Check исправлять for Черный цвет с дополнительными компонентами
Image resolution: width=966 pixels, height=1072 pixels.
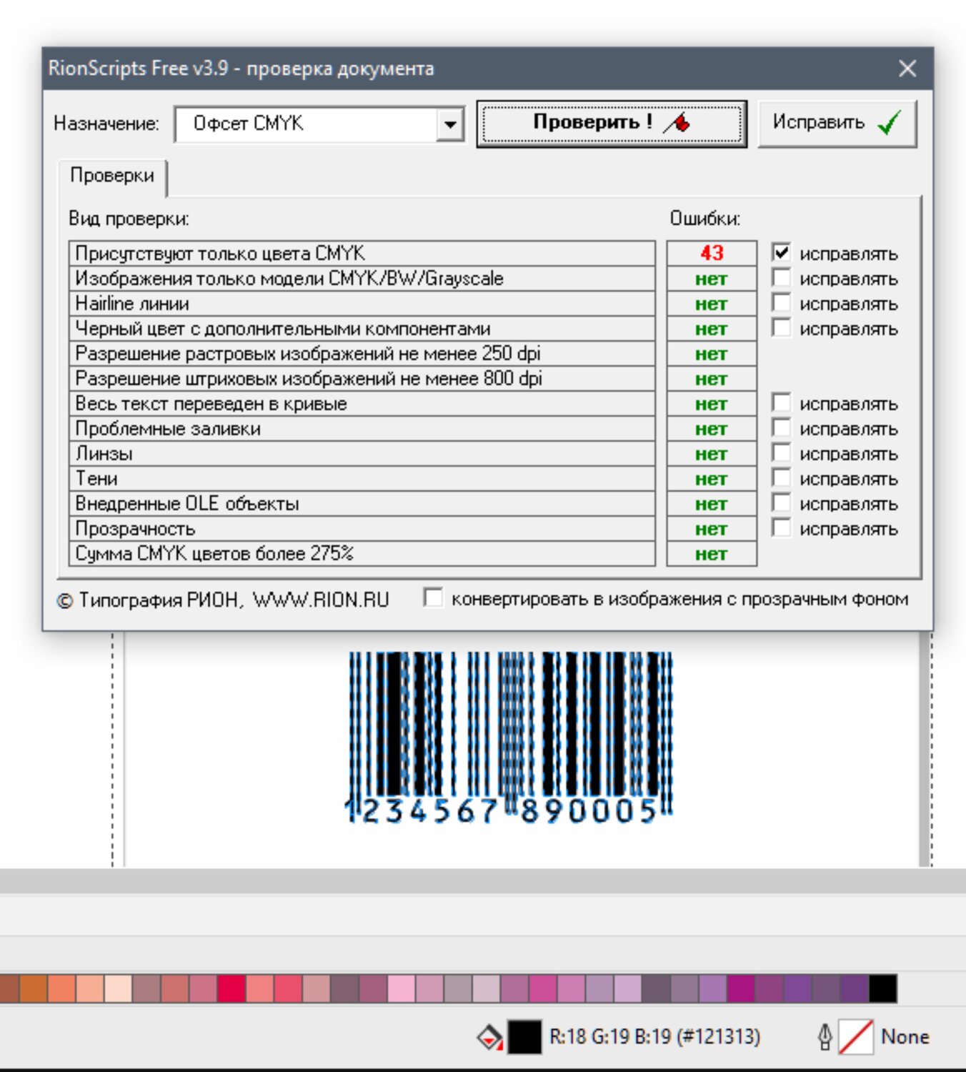coord(781,327)
